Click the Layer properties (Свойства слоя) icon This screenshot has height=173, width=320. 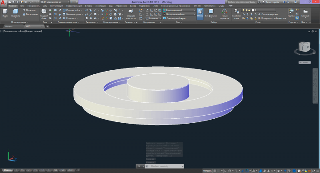[236, 14]
